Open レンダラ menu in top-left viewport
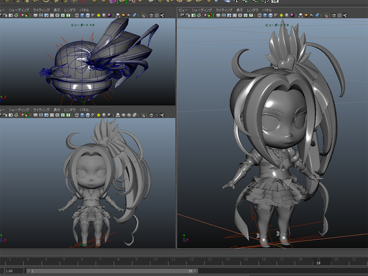368x276 pixels. tap(70, 10)
